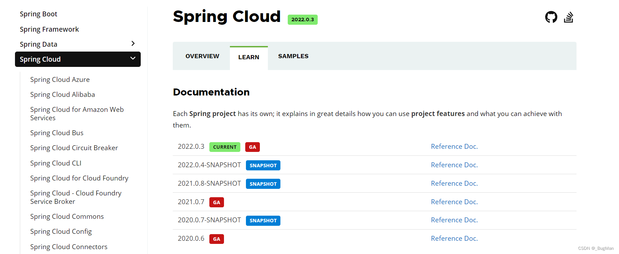The image size is (619, 254).
Task: Expand the Spring Data chevron
Action: [x=133, y=44]
